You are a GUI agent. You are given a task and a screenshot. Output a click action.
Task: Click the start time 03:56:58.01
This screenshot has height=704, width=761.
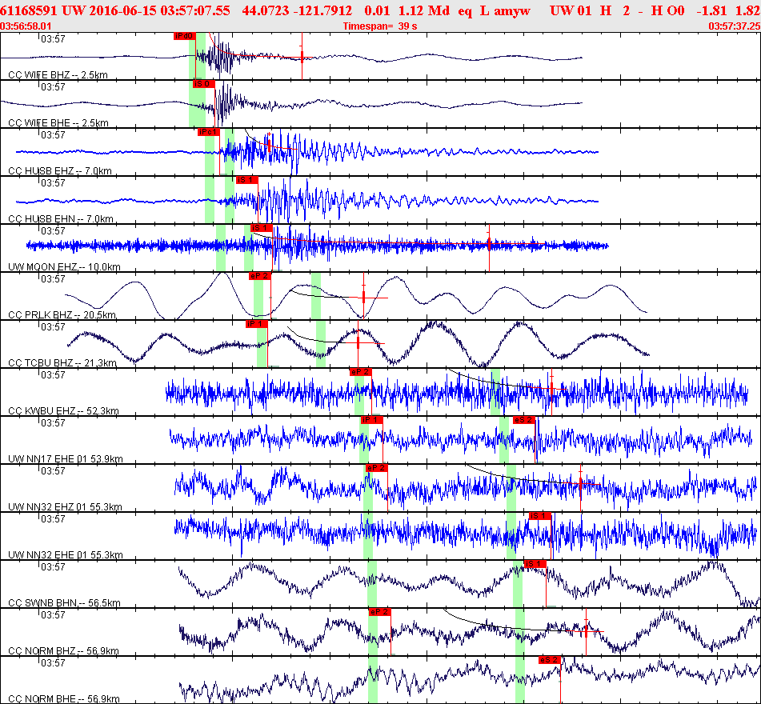click(26, 26)
